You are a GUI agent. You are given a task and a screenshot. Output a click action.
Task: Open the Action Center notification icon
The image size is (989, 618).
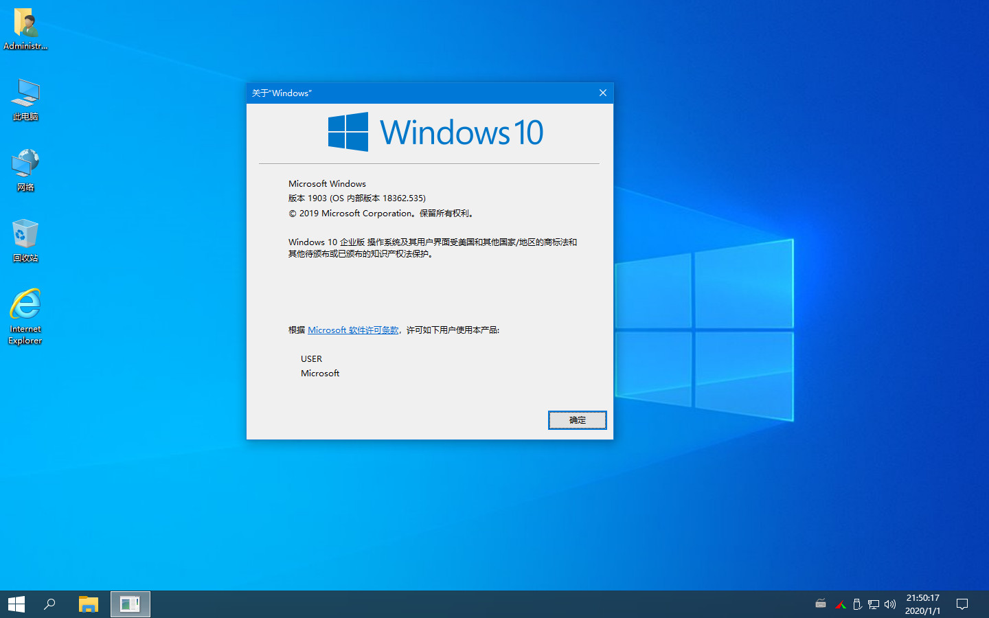click(962, 604)
